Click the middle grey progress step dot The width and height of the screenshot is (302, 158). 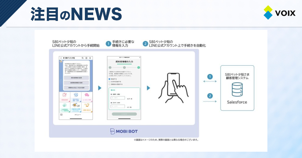tap(124, 68)
